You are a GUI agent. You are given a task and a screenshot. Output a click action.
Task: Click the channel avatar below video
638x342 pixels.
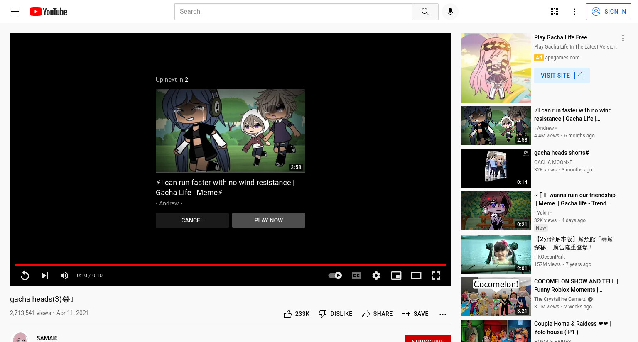20,337
